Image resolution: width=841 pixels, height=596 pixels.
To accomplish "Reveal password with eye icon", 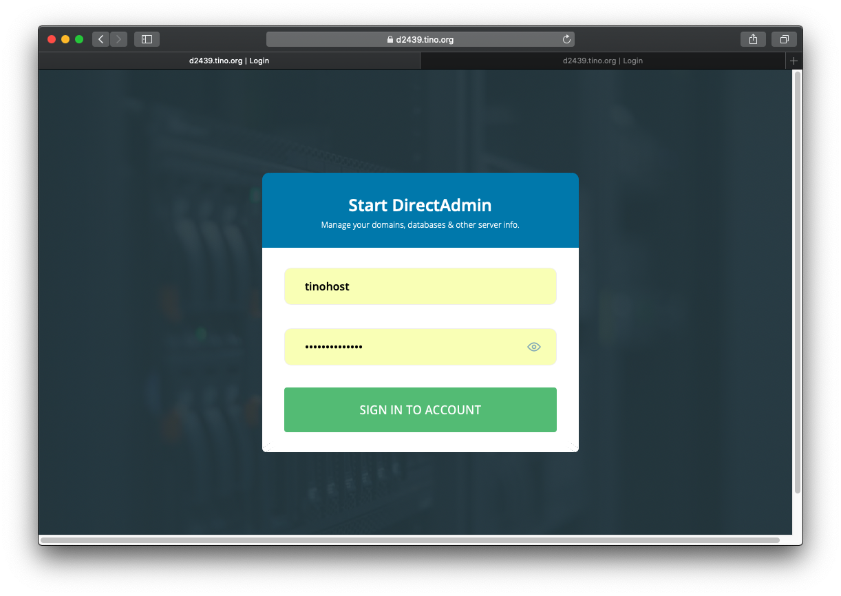I will coord(534,347).
